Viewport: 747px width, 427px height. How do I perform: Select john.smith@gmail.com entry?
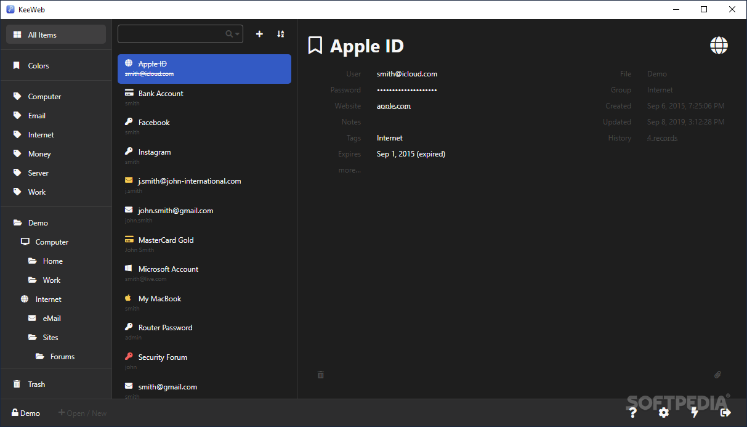(x=204, y=215)
